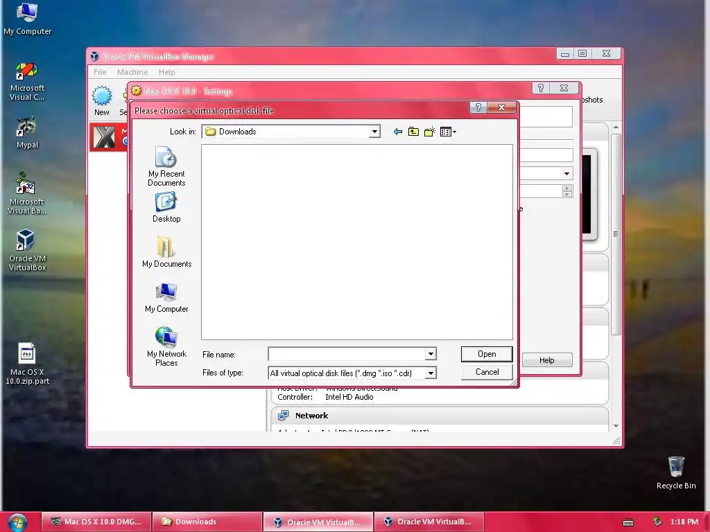Open the Recycle Bin
The image size is (710, 532).
tap(675, 472)
